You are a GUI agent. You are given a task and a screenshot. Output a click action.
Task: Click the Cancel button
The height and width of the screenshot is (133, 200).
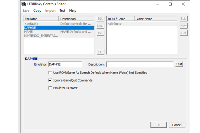(177, 125)
